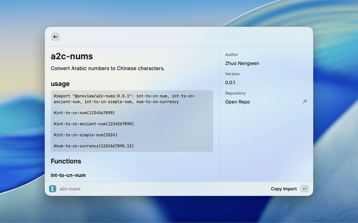Open the Open Repo link
Screen dimensions: 358x223
coord(237,102)
